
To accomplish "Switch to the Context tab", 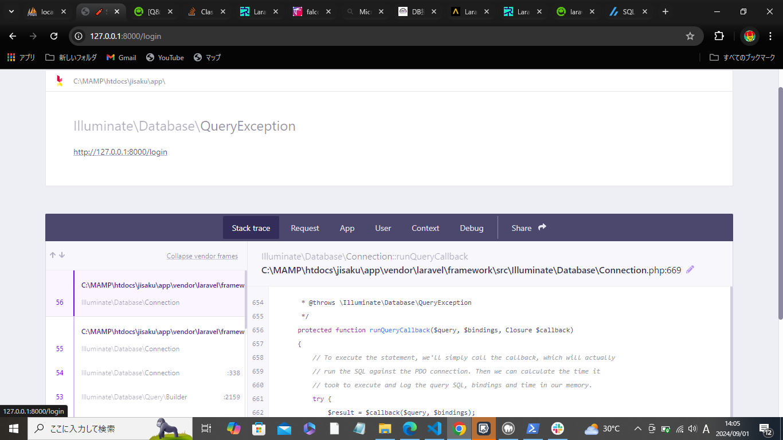I will click(425, 227).
